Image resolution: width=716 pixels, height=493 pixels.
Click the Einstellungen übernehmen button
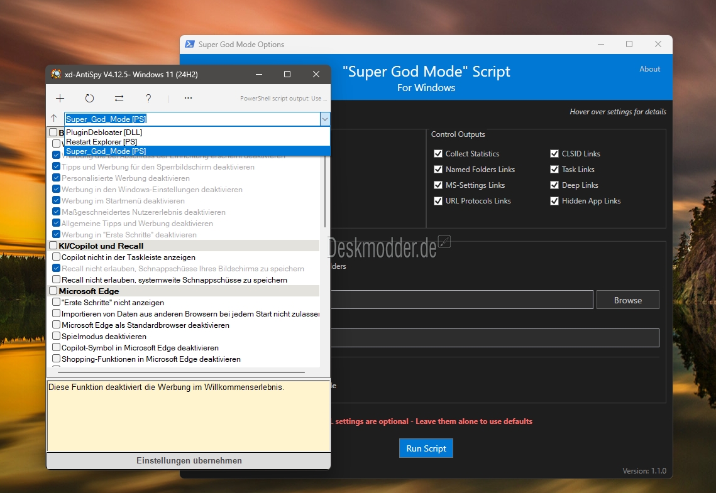[x=189, y=460]
